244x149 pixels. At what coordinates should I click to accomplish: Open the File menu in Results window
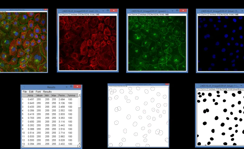[25, 92]
